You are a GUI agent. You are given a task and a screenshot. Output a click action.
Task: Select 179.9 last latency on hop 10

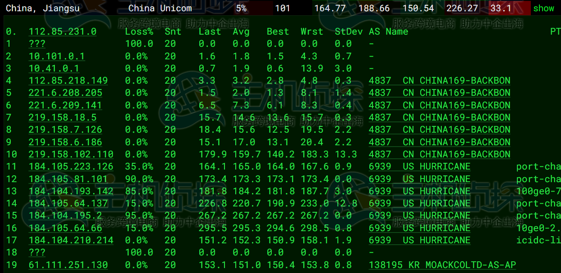pyautogui.click(x=213, y=154)
